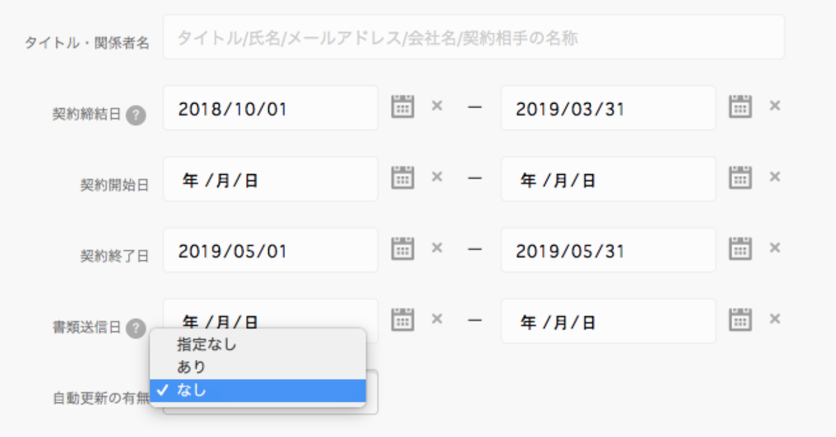Choose the checked なし option
Image resolution: width=836 pixels, height=437 pixels.
pos(258,391)
